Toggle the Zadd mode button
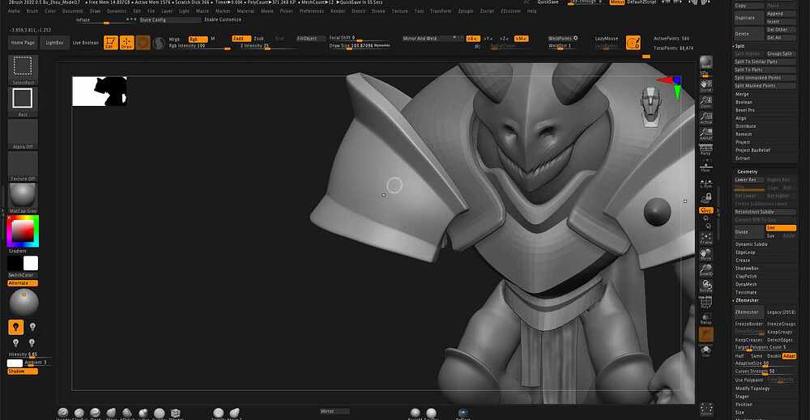This screenshot has height=420, width=810. point(241,39)
